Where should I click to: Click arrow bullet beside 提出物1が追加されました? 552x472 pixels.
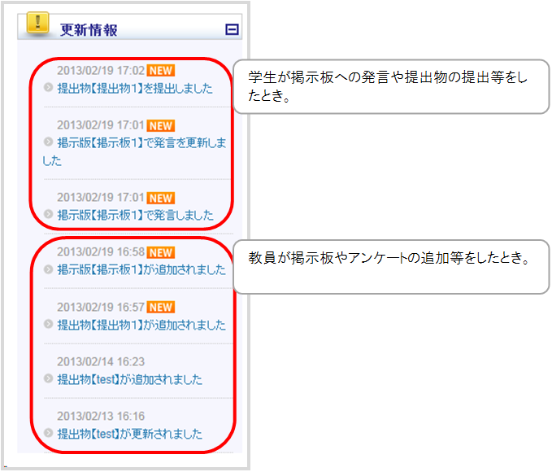tap(48, 324)
